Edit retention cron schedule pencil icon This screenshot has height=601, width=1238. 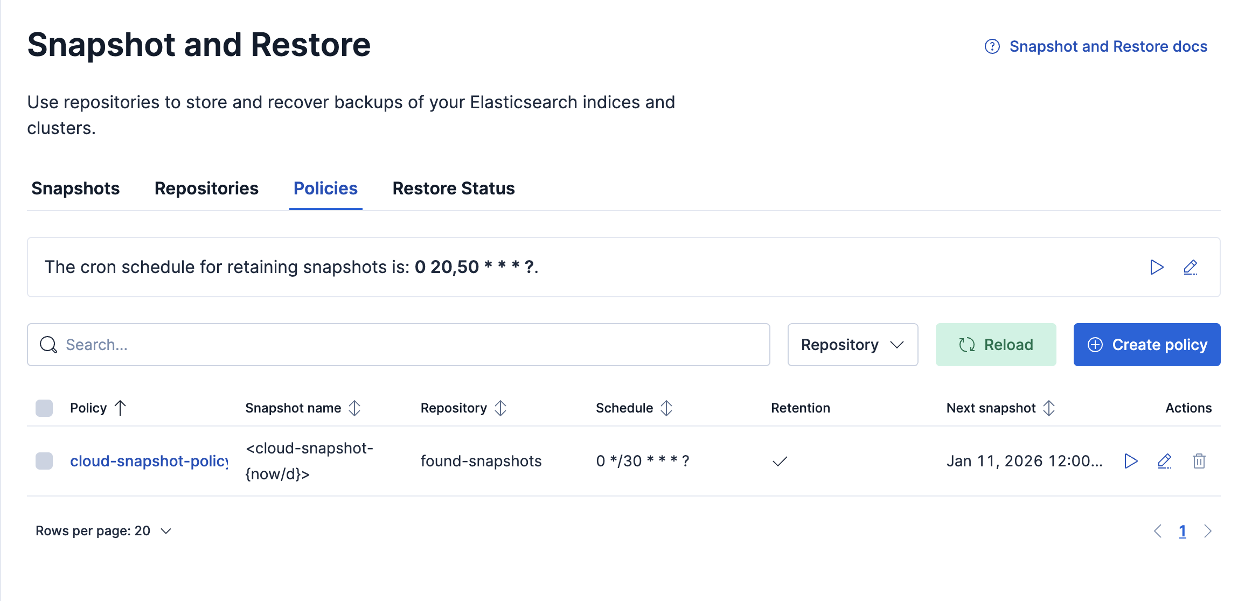1190,267
